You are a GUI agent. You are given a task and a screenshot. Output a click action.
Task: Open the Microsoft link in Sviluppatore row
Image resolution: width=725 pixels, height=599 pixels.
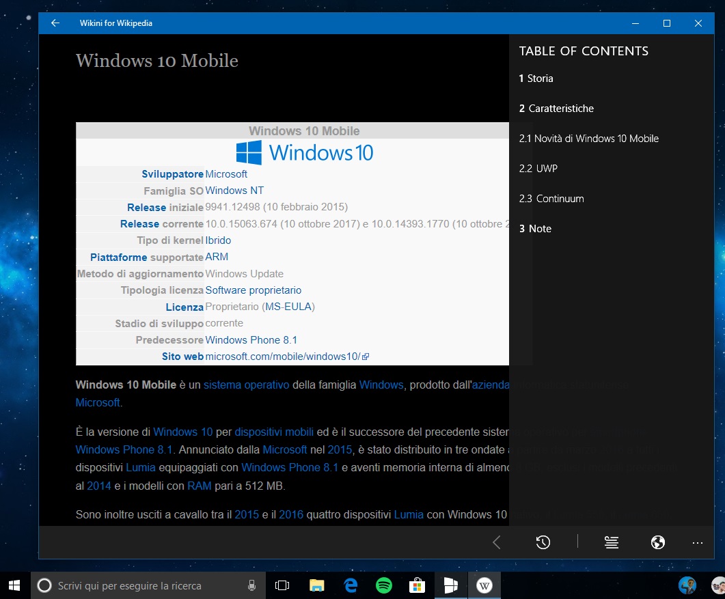pos(226,174)
